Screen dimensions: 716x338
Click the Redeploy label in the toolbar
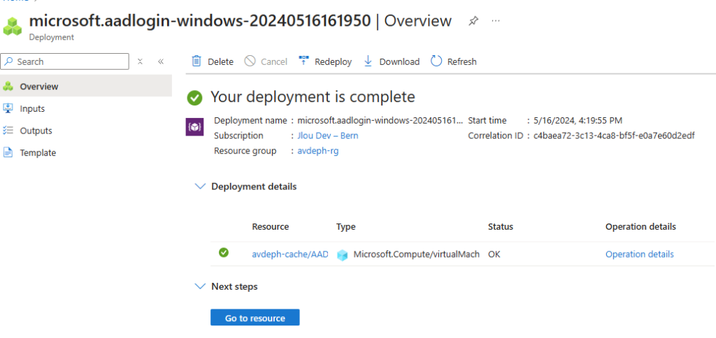[x=334, y=61]
